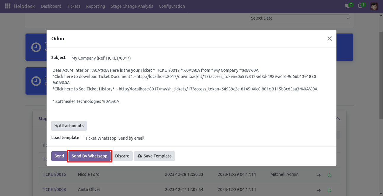383x196 pixels.
Task: Click the WhatsApp icon in Anita Oliver row
Action: [329, 190]
